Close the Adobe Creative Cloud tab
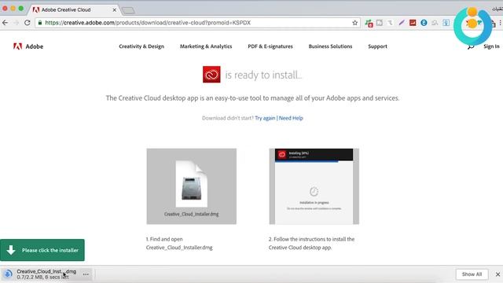503x283 pixels. coord(115,10)
